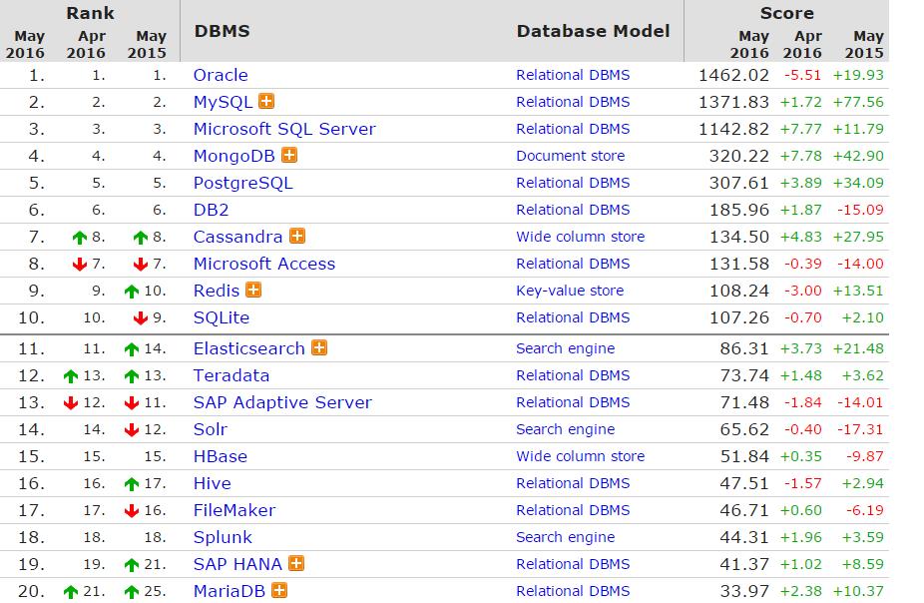Open the Microsoft Access link
Image resolution: width=924 pixels, height=603 pixels.
pyautogui.click(x=264, y=265)
